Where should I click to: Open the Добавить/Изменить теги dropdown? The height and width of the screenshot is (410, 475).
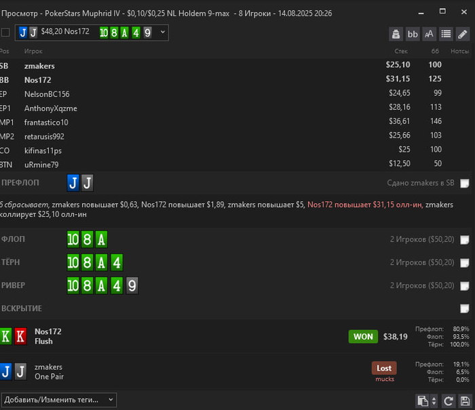pos(59,400)
